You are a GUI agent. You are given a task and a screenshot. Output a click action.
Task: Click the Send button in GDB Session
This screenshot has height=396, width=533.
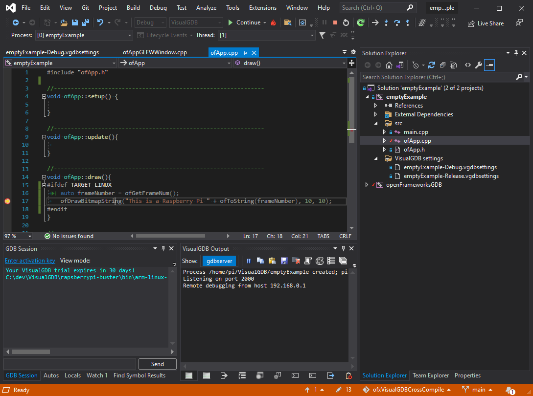[x=158, y=364]
